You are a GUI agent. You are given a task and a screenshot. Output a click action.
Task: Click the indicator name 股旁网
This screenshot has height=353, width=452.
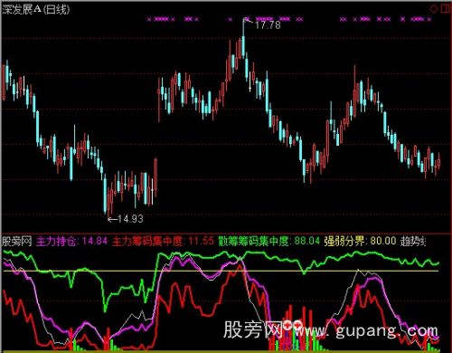point(17,242)
